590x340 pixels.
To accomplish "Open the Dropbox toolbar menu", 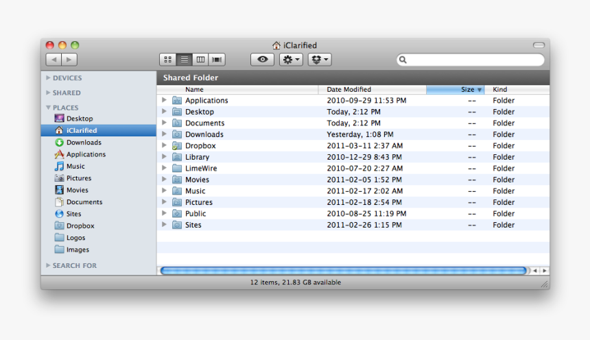I will [320, 60].
